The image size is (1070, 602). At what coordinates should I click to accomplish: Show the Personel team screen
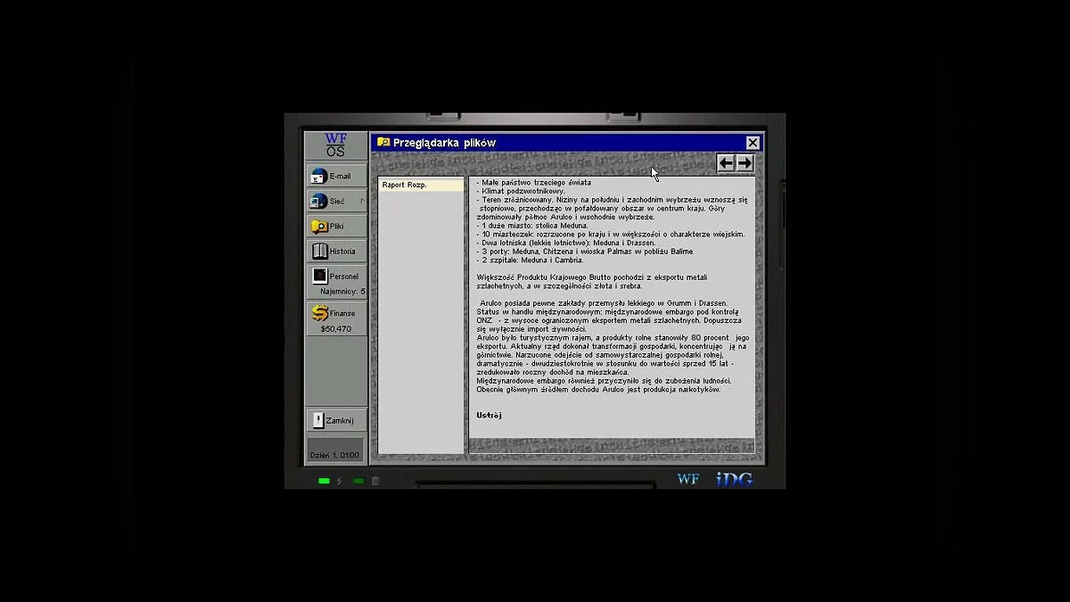[x=335, y=276]
